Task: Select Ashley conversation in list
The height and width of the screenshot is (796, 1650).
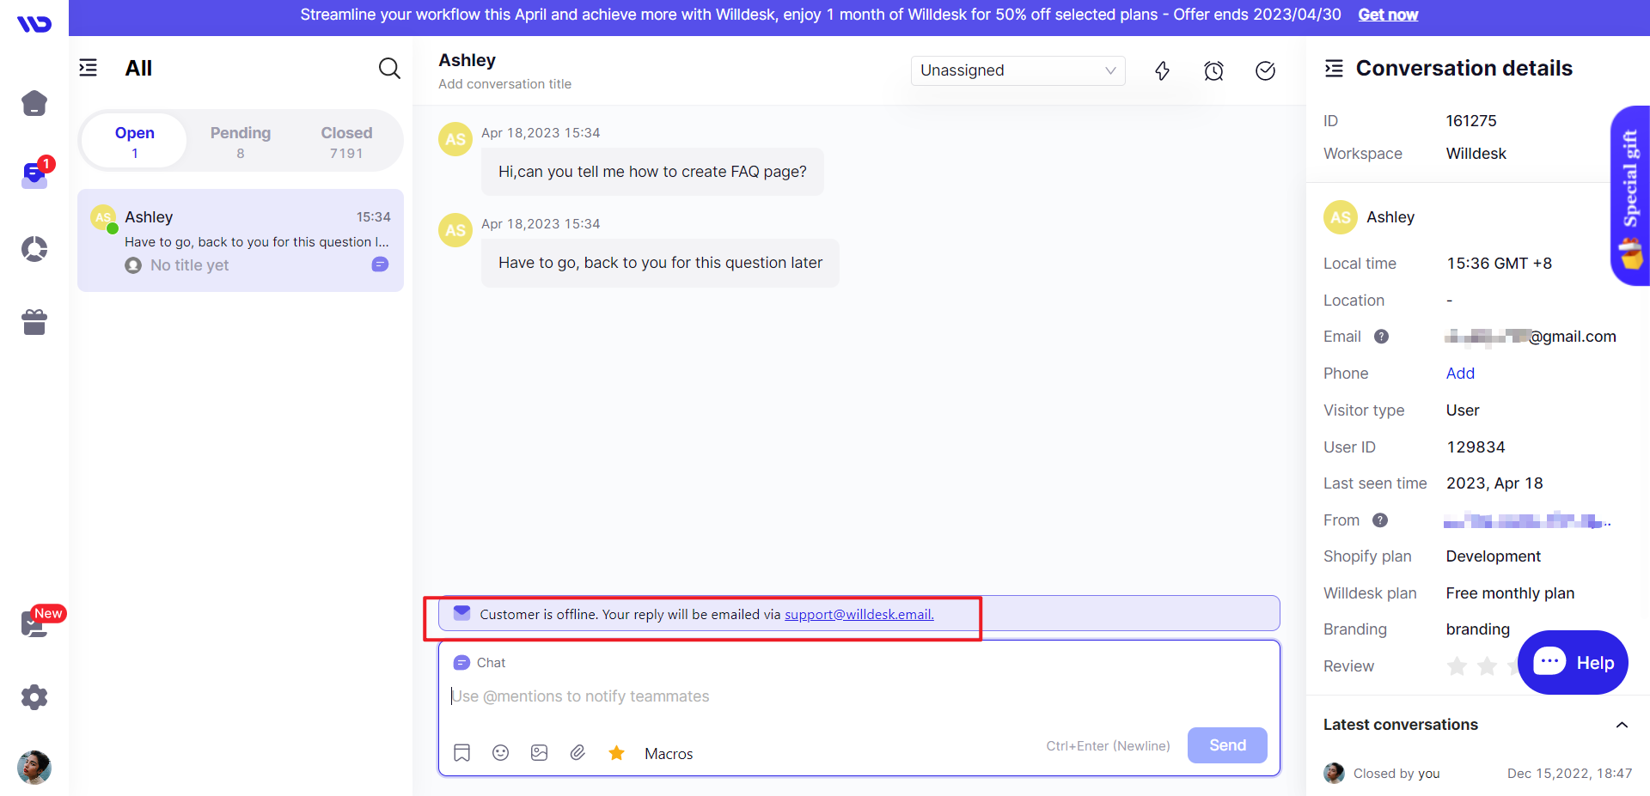Action: tap(241, 240)
